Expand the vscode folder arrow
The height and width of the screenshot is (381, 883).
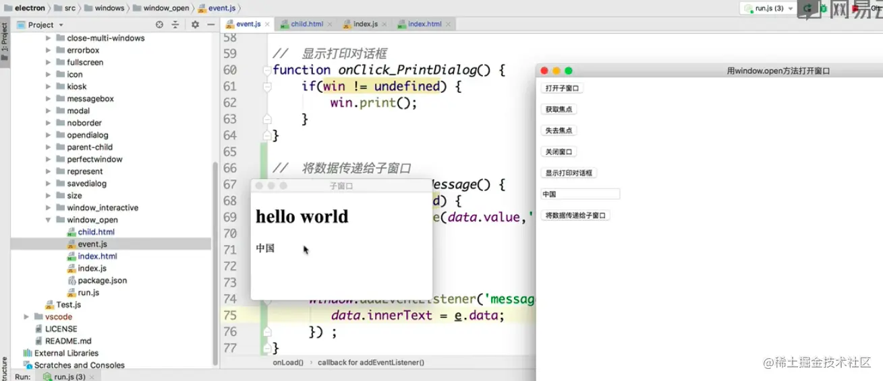(x=27, y=317)
